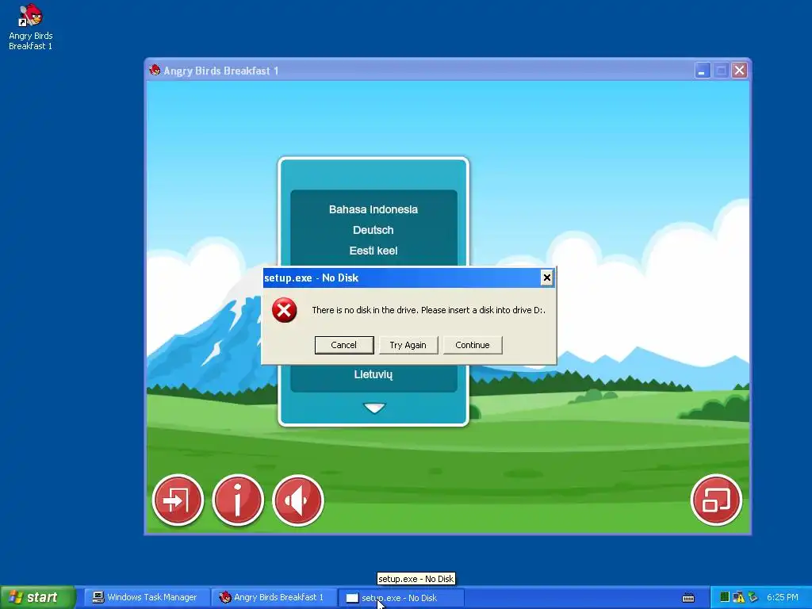Open the yellow warning tray icon

pyautogui.click(x=738, y=598)
